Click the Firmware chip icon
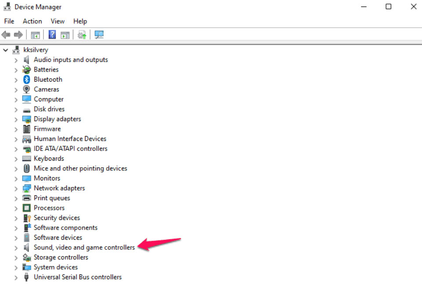This screenshot has width=422, height=284. click(26, 129)
